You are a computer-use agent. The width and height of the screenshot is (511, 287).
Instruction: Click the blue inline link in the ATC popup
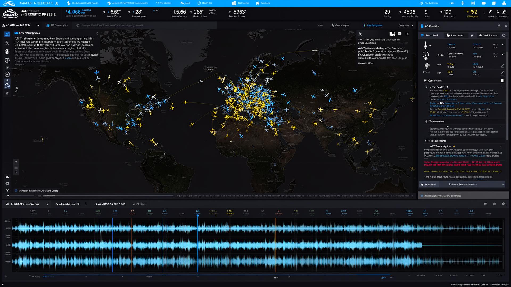(x=68, y=58)
